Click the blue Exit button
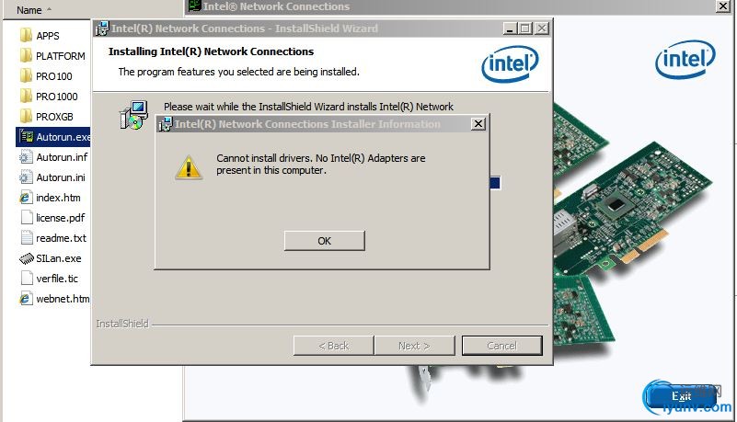This screenshot has width=737, height=422. click(681, 396)
